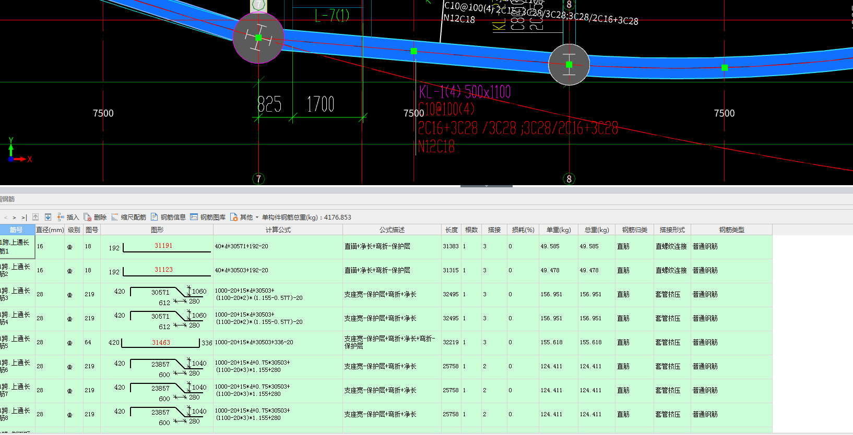Click the 筋号 column header
Screen dimensions: 853x435
tap(17, 230)
